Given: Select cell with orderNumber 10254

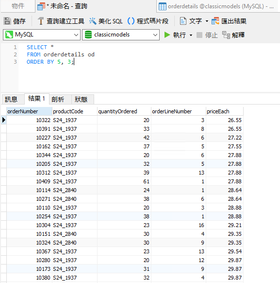Looking at the screenshot, I should [x=29, y=216].
